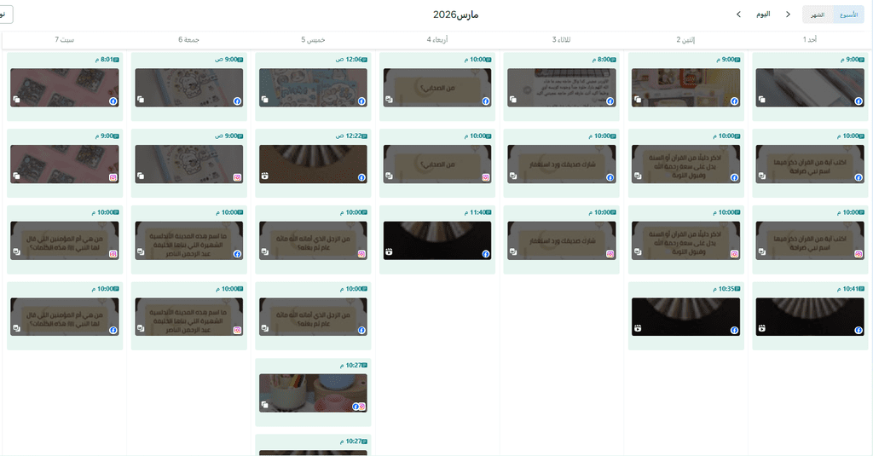Click Instagram icon on Friday 10:00 post
This screenshot has height=456, width=873.
point(237,330)
